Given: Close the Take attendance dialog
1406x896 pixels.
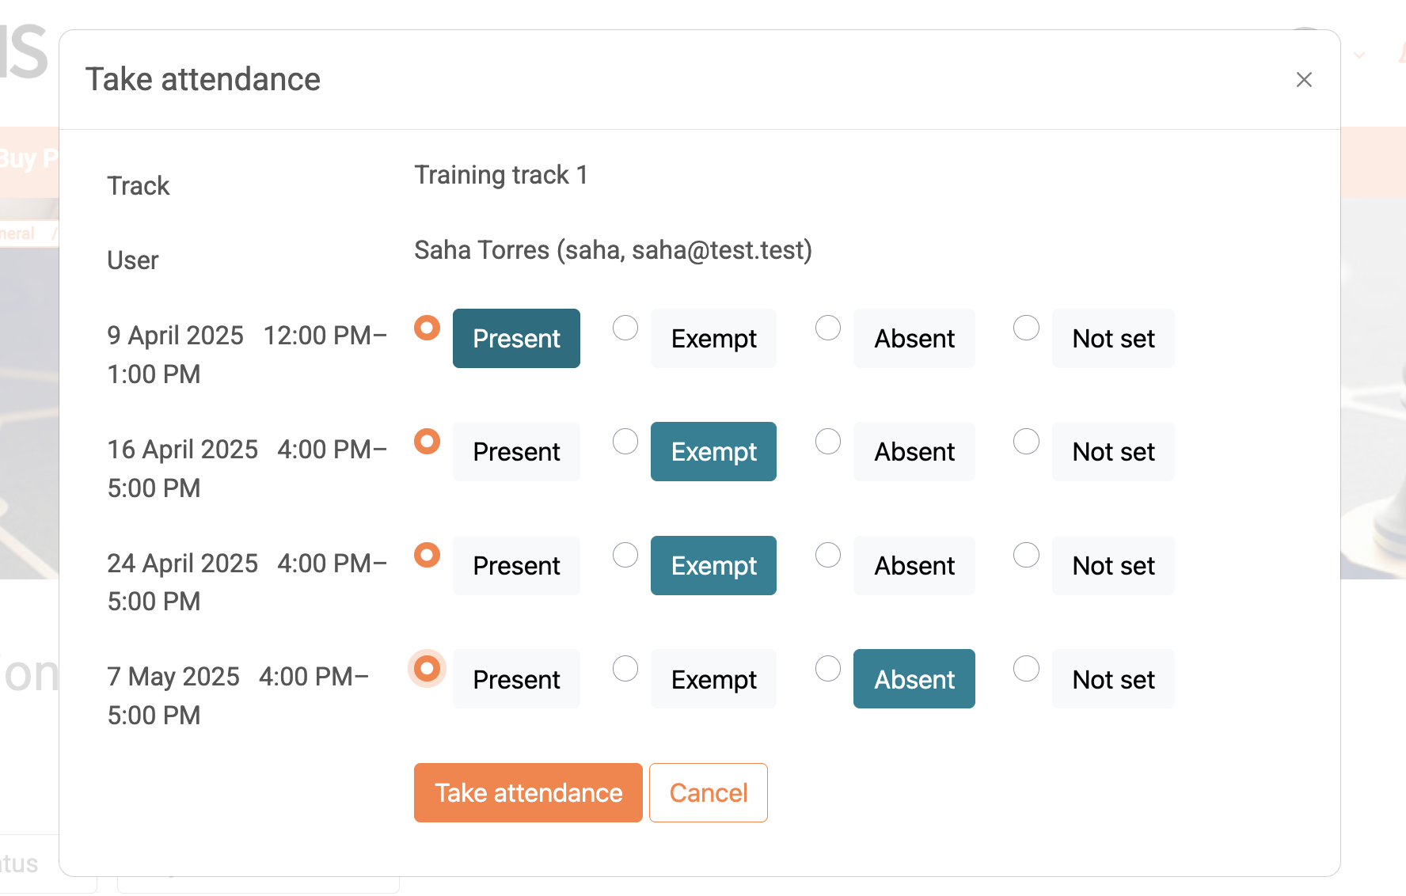Looking at the screenshot, I should point(1304,79).
